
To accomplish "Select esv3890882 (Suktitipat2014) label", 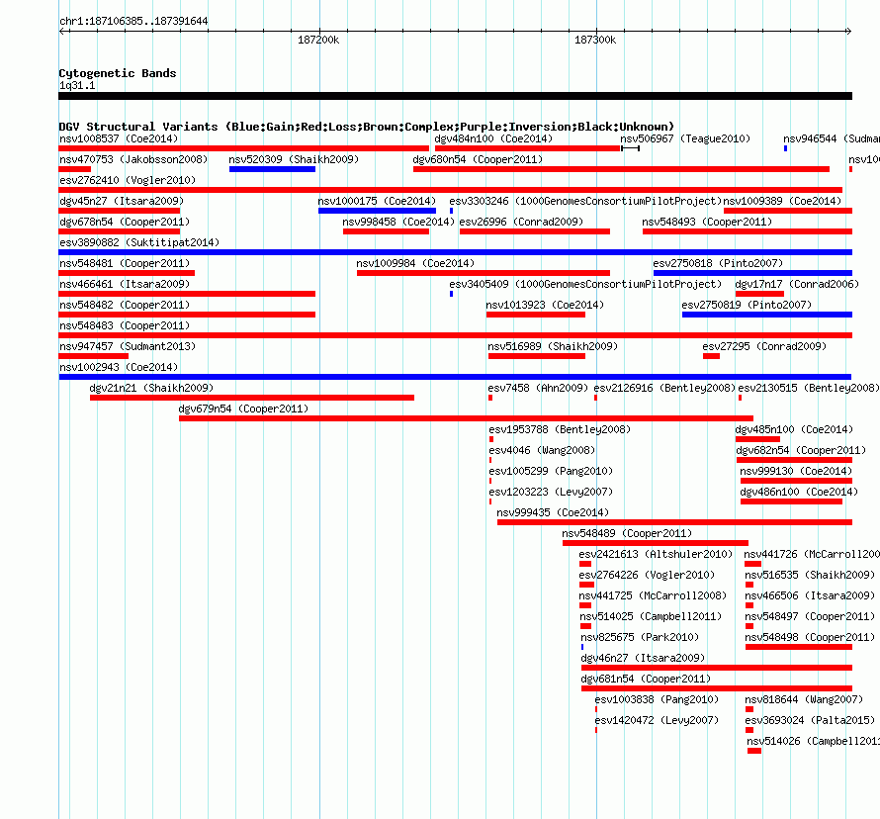I will point(139,242).
